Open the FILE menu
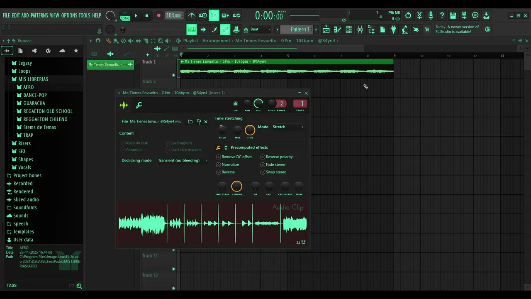The image size is (531, 299). point(6,15)
